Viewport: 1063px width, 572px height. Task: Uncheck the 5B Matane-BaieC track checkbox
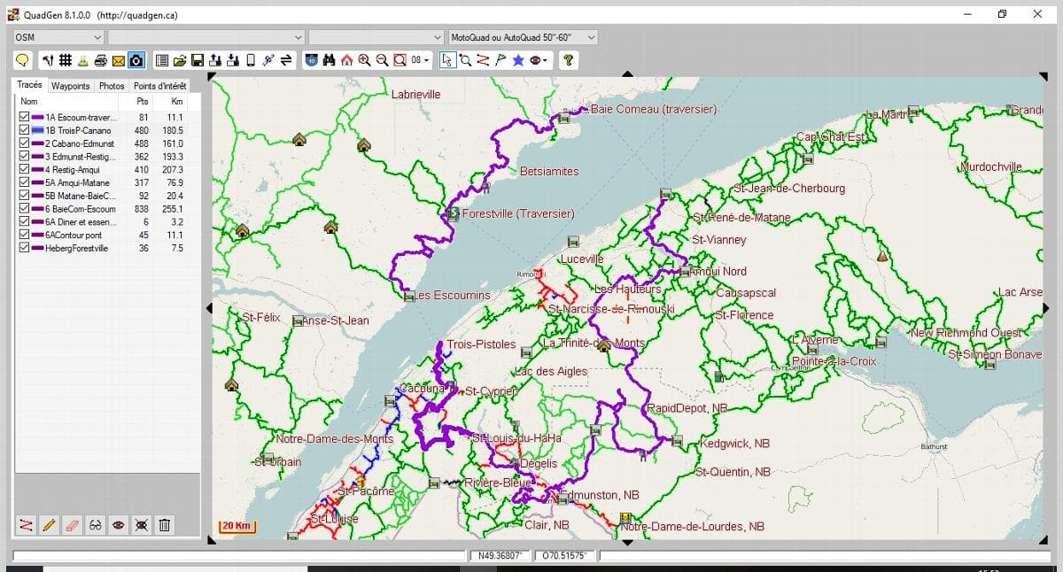(x=24, y=196)
